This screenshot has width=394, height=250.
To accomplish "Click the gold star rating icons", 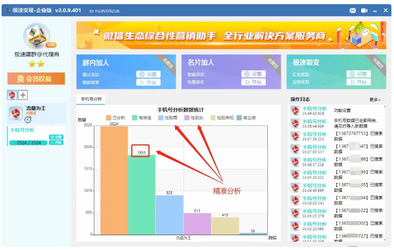I will tap(36, 64).
